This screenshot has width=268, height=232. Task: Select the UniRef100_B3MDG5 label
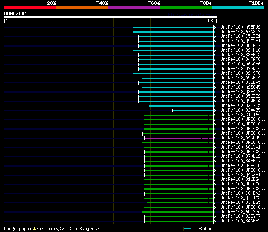pos(240,203)
